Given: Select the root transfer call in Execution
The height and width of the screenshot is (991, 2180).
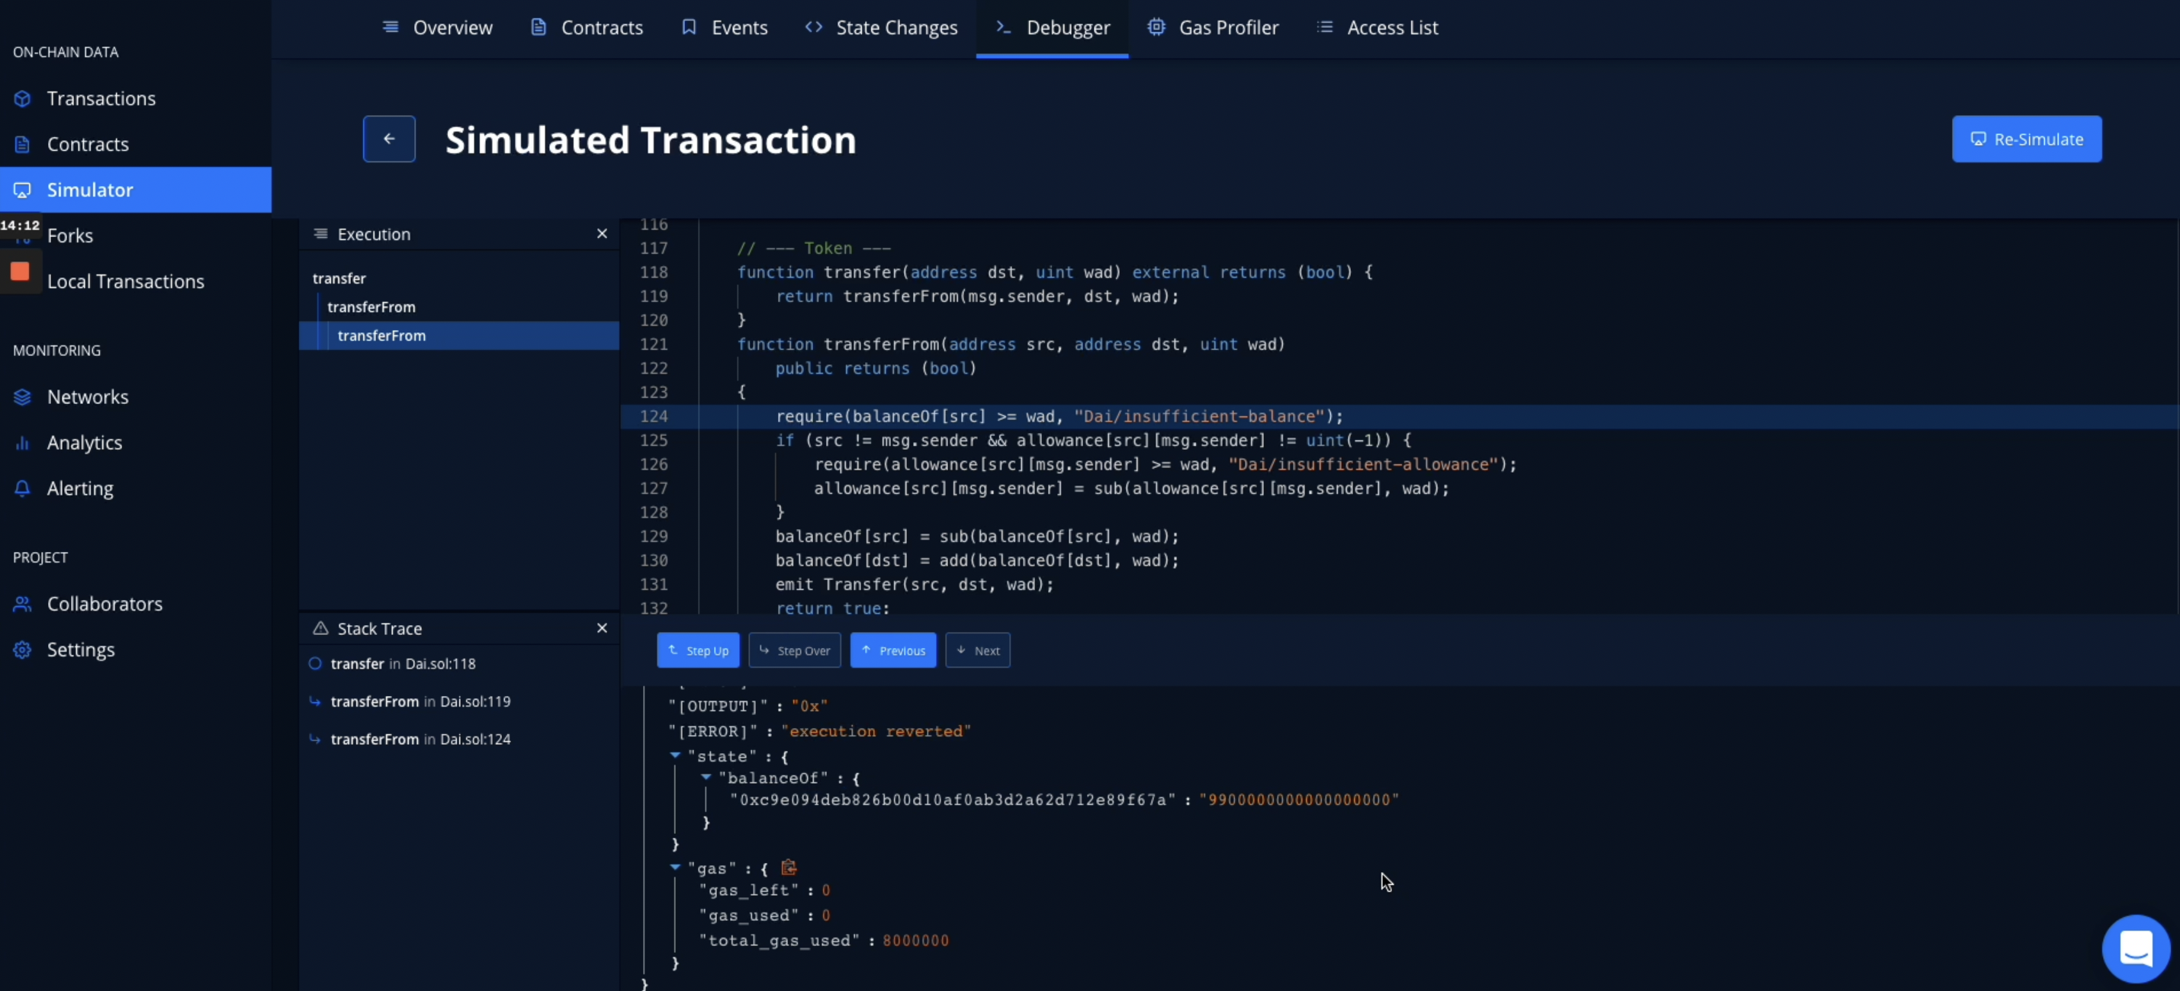Looking at the screenshot, I should coord(339,278).
